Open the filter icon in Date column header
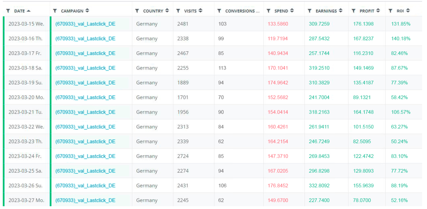The image size is (427, 209). pos(8,11)
